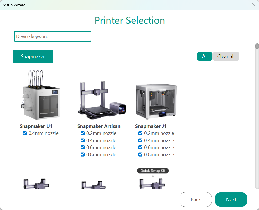Image resolution: width=259 pixels, height=210 pixels.
Task: Uncheck Snapmaker U1 0.4mm nozzle checkbox
Action: point(25,133)
